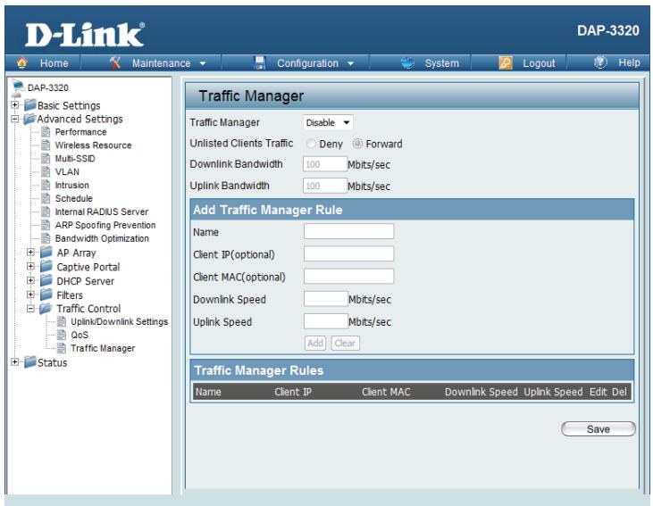Open the Traffic Manager Disable dropdown
The image size is (653, 506).
click(x=328, y=123)
